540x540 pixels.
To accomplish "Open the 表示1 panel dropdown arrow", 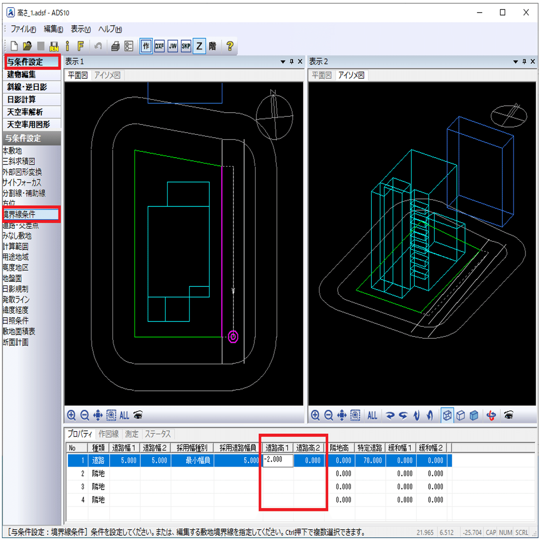I will [x=283, y=62].
